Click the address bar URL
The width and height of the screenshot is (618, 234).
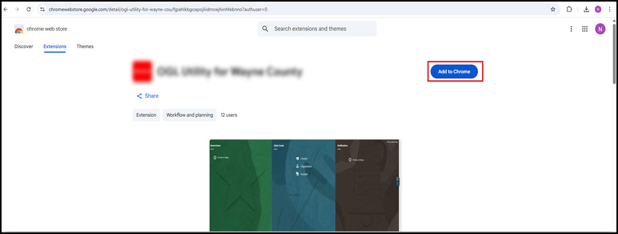[x=158, y=9]
